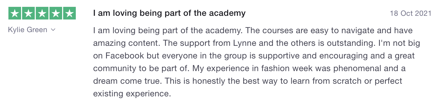Image resolution: width=439 pixels, height=109 pixels.
Task: Open reviewer Kylie Green's name
Action: (28, 30)
